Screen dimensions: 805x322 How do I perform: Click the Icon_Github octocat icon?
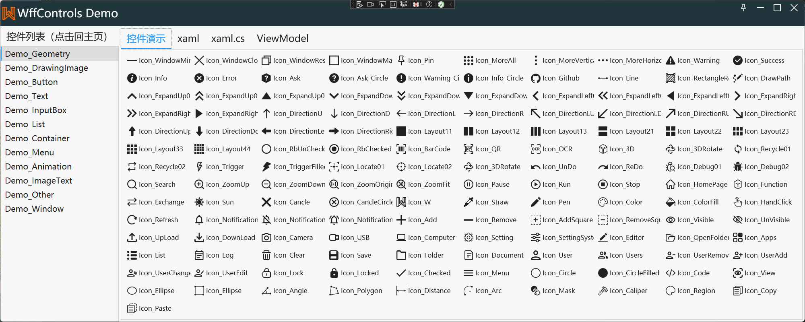[535, 78]
